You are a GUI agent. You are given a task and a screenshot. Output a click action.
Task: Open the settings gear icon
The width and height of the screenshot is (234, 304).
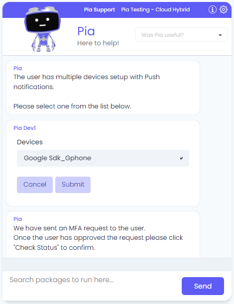pyautogui.click(x=224, y=9)
